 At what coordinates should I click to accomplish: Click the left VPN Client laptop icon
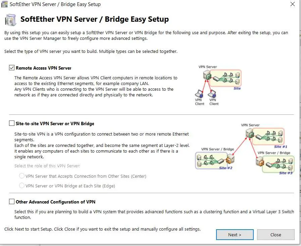point(199,93)
